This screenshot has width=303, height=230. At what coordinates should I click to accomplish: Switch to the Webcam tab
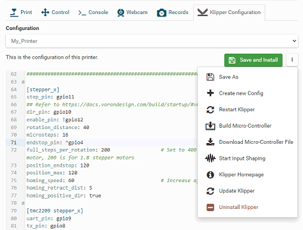tap(132, 12)
